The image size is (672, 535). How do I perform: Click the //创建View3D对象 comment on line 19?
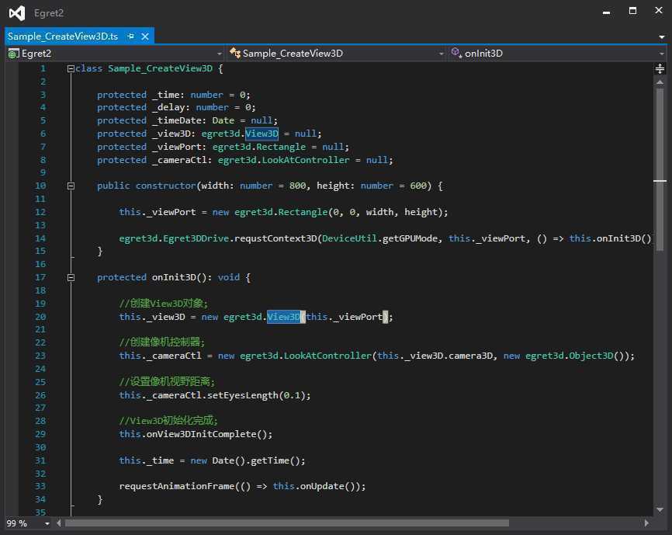pyautogui.click(x=163, y=304)
